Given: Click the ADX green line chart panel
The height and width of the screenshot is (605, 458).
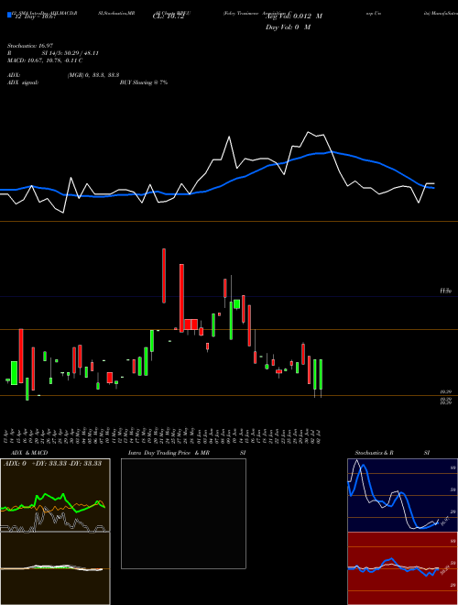Looking at the screenshot, I should 55,495.
